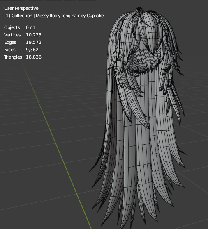Screen dimensions: 208x229
Task: Click the objects count value 0 / 1
Action: 30,27
